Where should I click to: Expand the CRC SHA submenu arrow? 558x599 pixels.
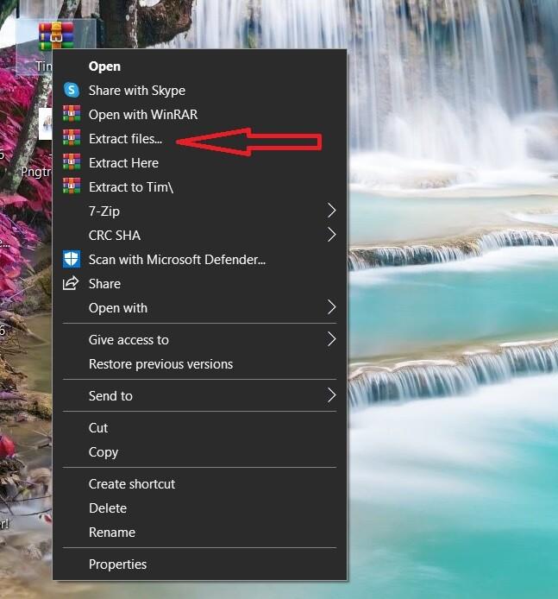331,235
